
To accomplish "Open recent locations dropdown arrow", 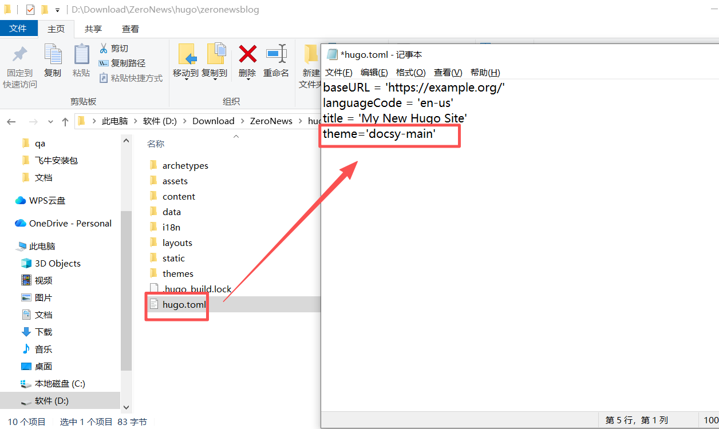I will (x=51, y=122).
